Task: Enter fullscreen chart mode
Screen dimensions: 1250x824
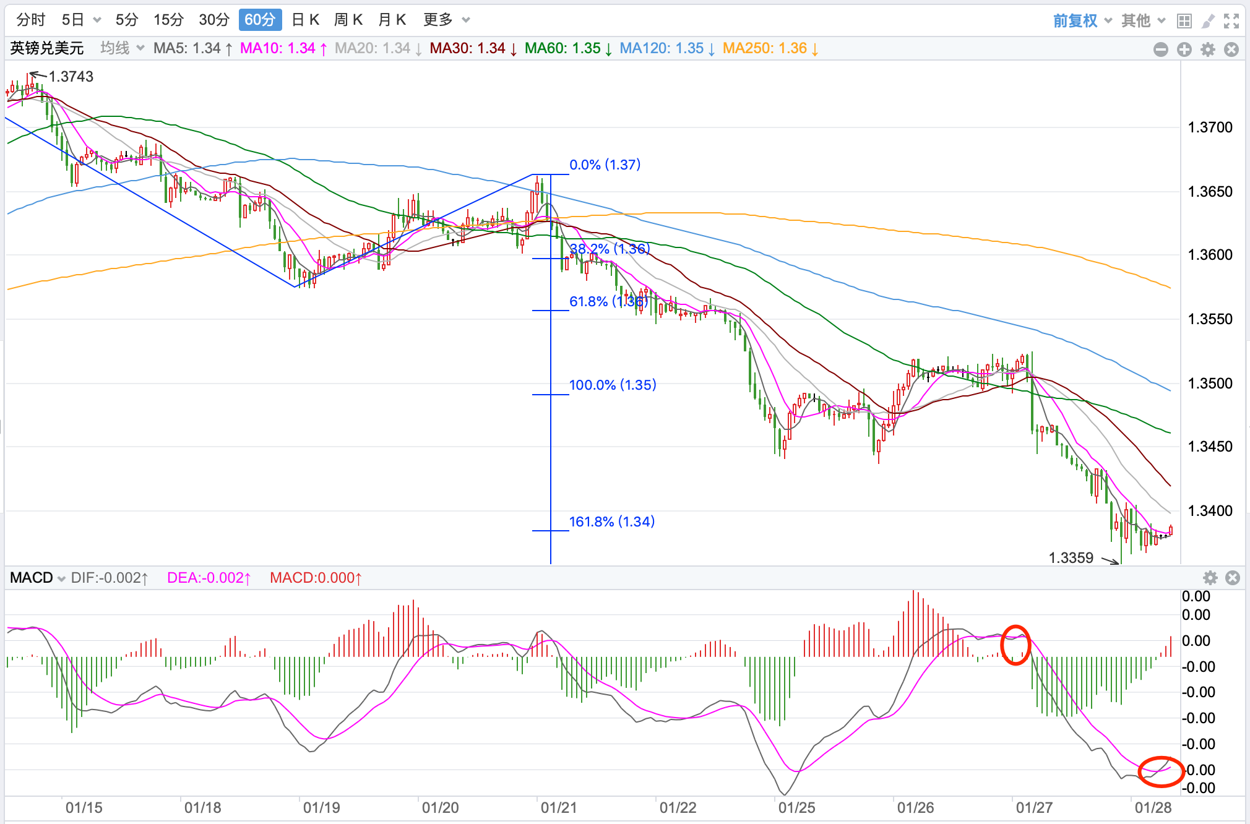Action: (x=1231, y=21)
